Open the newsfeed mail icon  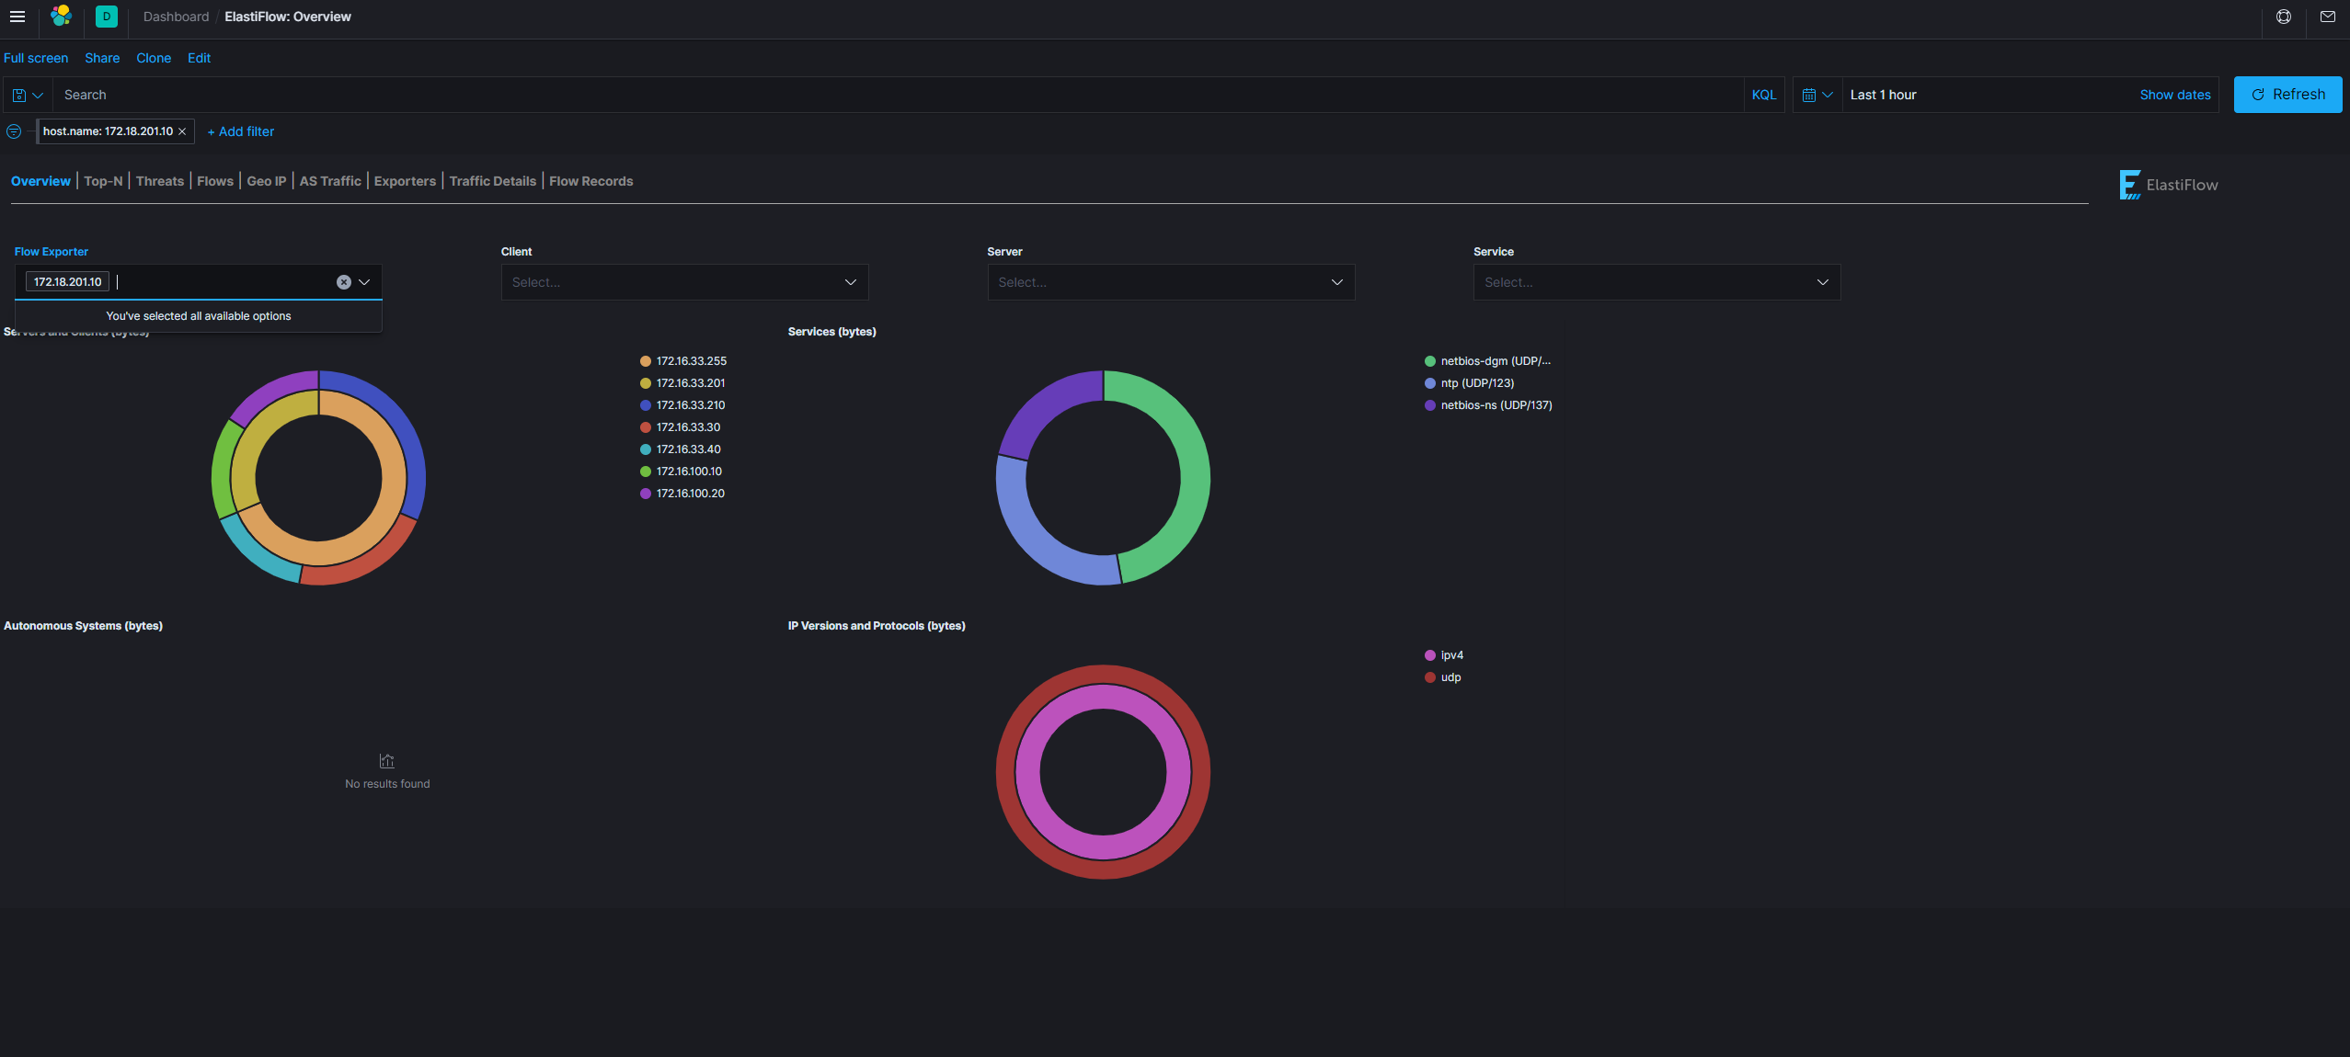click(2327, 17)
